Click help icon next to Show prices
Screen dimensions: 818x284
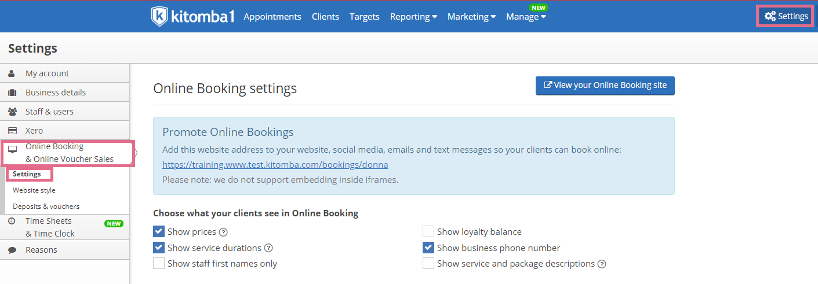(x=223, y=232)
